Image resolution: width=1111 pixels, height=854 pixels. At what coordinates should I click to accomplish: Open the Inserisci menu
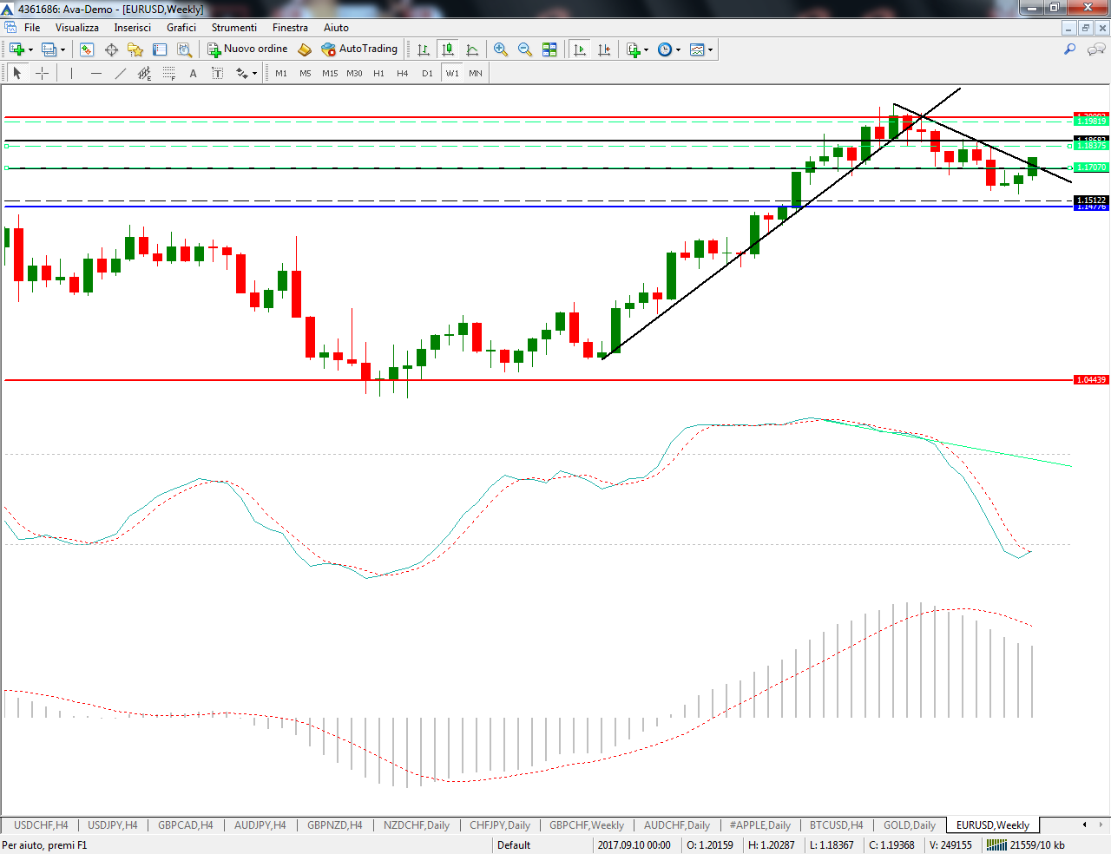[x=132, y=28]
